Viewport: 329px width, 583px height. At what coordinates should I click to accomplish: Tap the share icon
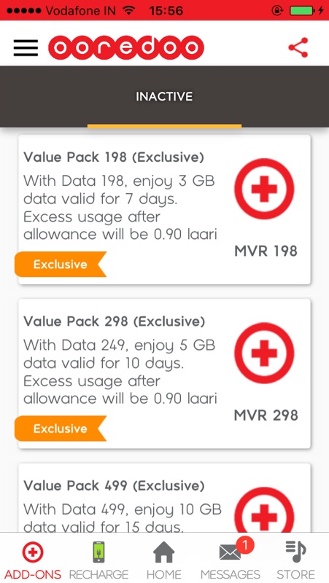point(298,47)
